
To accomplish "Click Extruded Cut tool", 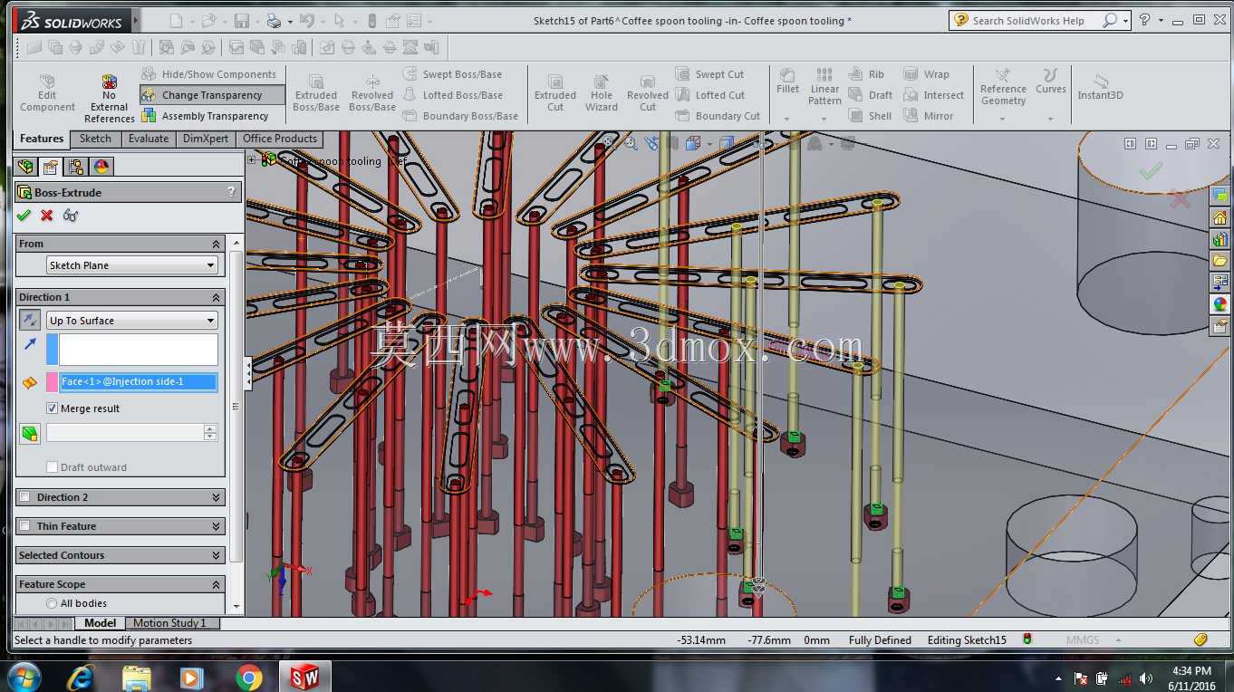I will [555, 94].
